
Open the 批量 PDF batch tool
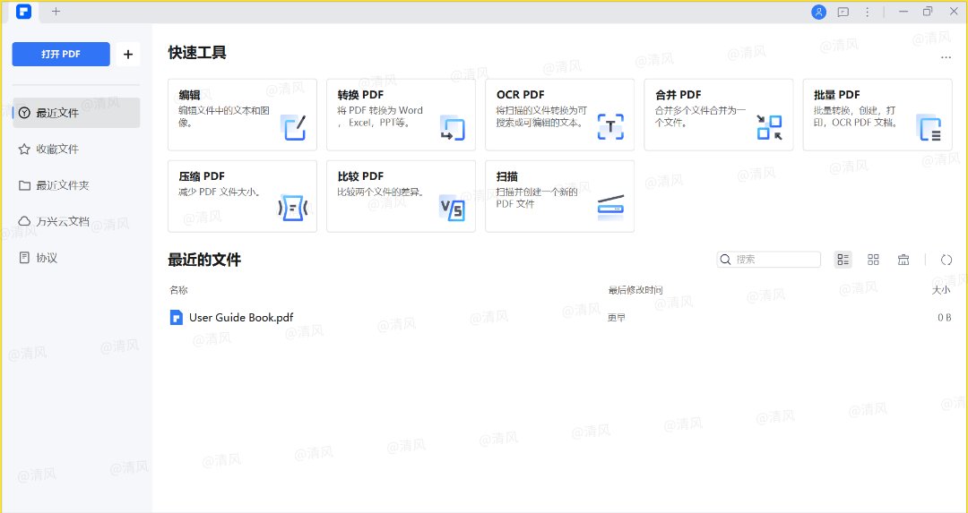click(x=877, y=115)
